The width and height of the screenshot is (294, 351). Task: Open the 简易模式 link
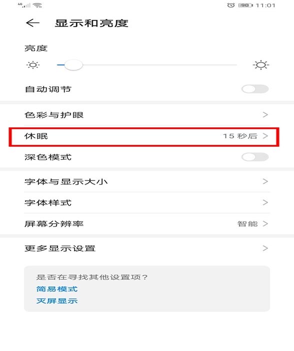point(57,289)
